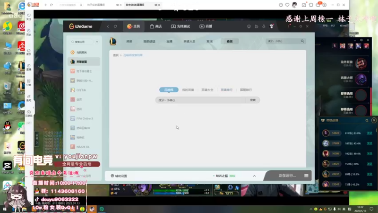Focus the top-right summoner search field

(283, 41)
